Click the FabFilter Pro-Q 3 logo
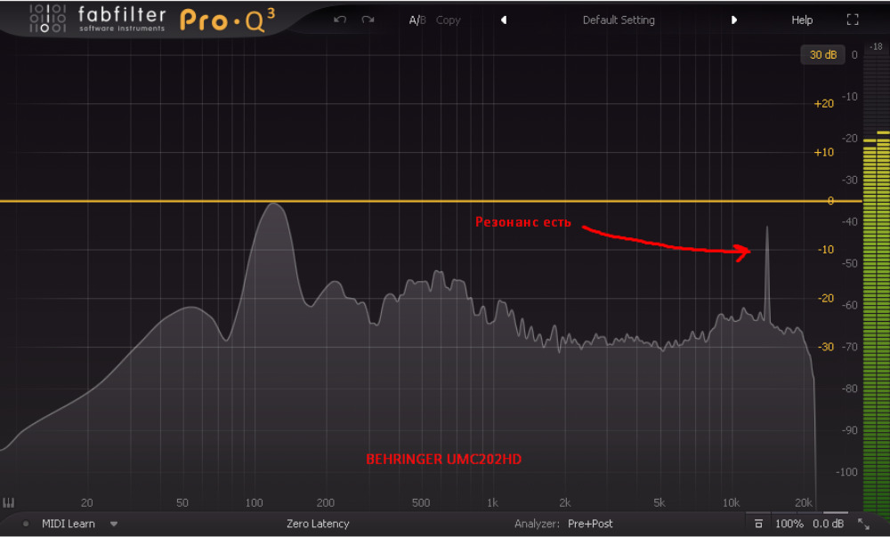The width and height of the screenshot is (890, 537). (152, 20)
